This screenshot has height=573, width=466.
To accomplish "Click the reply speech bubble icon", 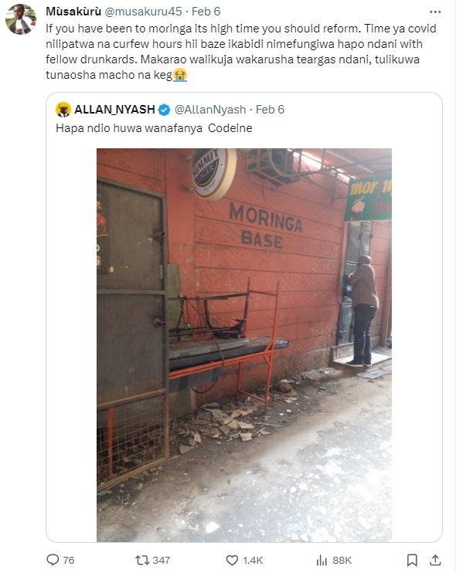I will 53,560.
